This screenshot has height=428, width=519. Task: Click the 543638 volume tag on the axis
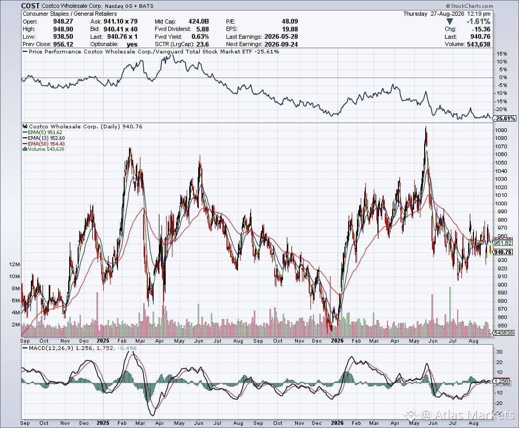click(x=503, y=333)
